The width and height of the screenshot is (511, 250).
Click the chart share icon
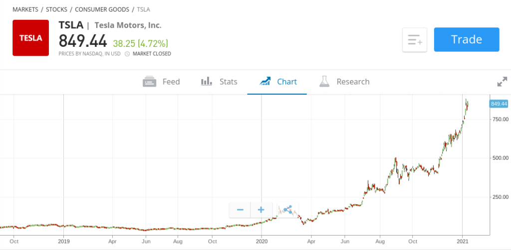287,210
